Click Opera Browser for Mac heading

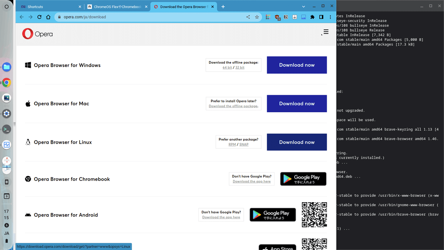(61, 104)
